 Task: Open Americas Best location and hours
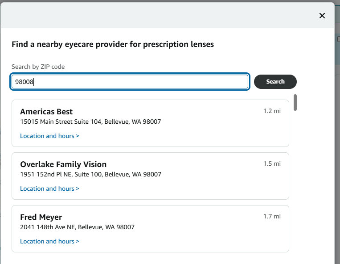pos(49,136)
